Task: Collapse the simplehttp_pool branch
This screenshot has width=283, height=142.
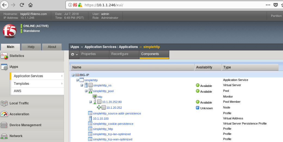Action: (86, 91)
